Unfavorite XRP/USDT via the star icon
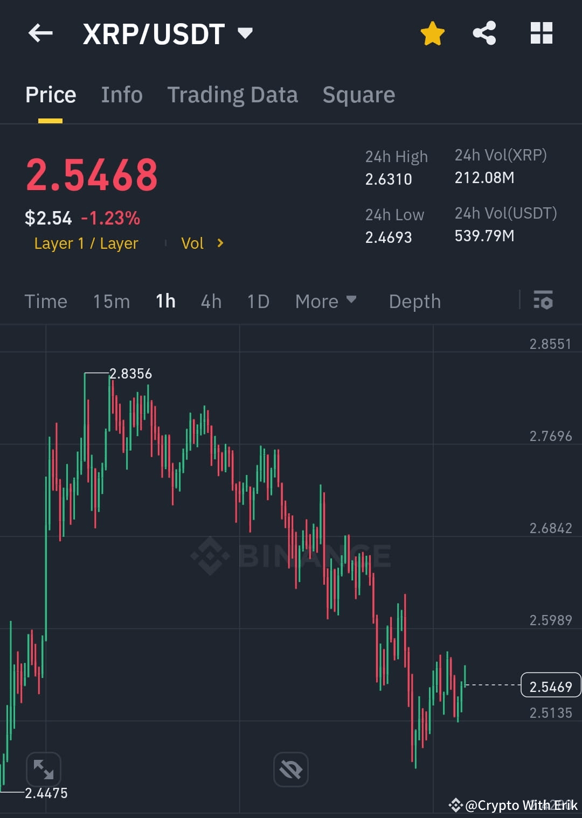Screen dimensions: 582x818 point(432,33)
